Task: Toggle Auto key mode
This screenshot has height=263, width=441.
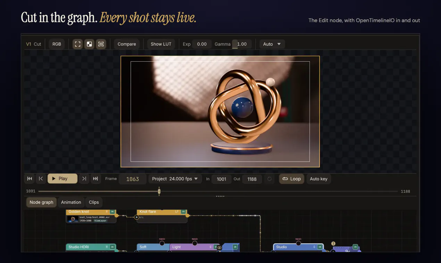Action: [318, 179]
